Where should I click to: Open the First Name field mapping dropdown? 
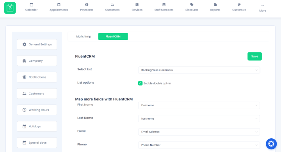pyautogui.click(x=199, y=105)
